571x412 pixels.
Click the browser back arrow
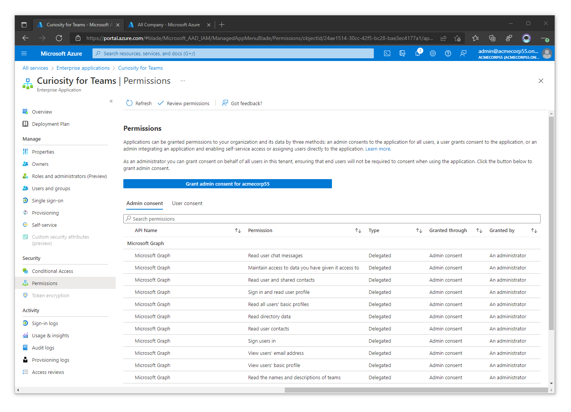pos(26,38)
